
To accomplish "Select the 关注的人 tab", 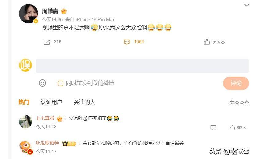I will (x=84, y=102).
